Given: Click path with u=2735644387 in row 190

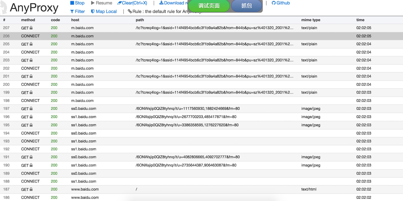Looking at the screenshot, I should (x=186, y=165).
